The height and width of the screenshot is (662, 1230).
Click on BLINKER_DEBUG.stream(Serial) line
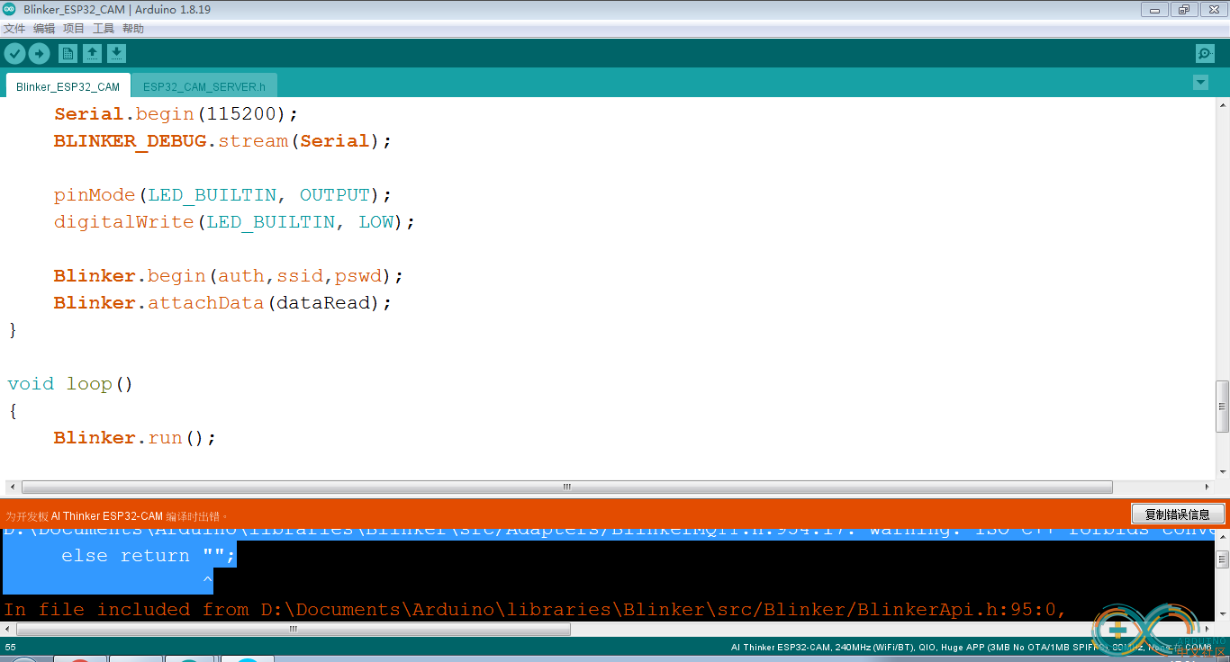click(x=223, y=141)
